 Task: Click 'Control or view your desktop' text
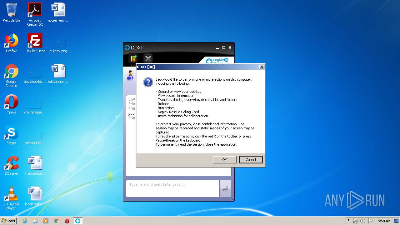coord(179,92)
